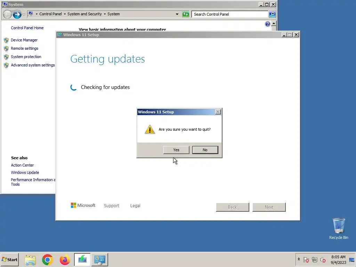Click the shield icon beside Advanced system settings
Screen dimensions: 356x267
(x=6, y=65)
